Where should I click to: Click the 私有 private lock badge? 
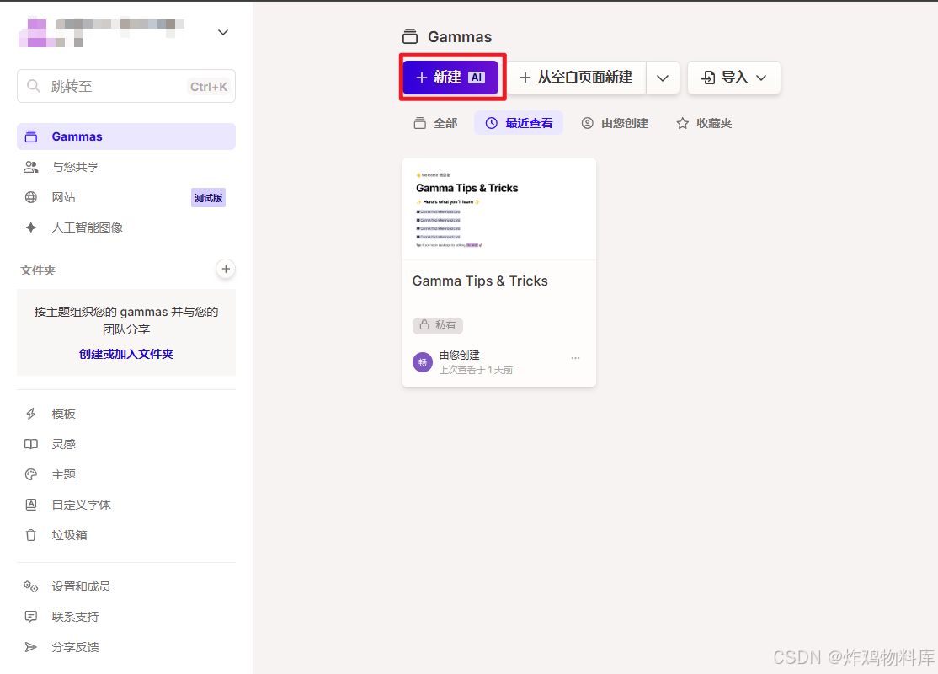point(437,325)
